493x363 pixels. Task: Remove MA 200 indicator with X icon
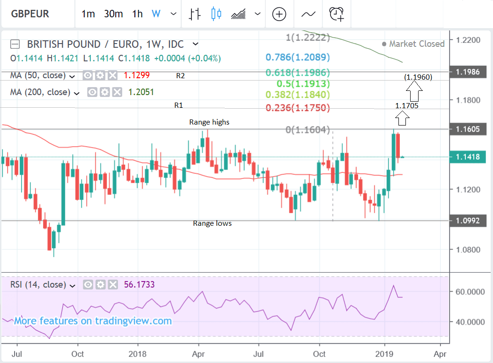coord(117,92)
